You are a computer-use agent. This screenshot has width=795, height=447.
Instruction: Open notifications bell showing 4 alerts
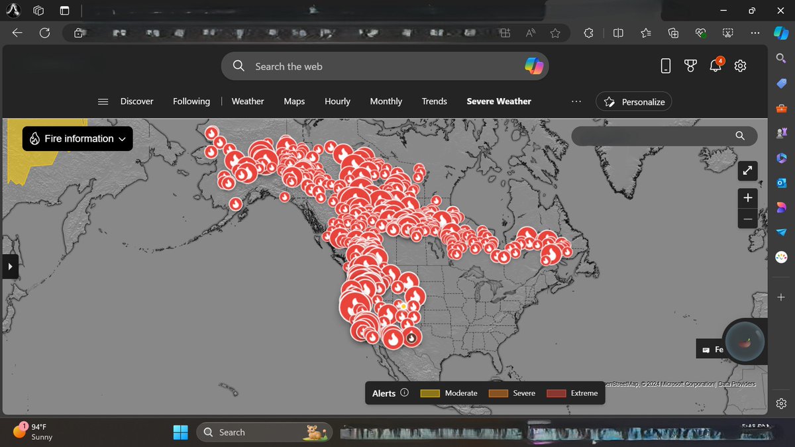(715, 66)
